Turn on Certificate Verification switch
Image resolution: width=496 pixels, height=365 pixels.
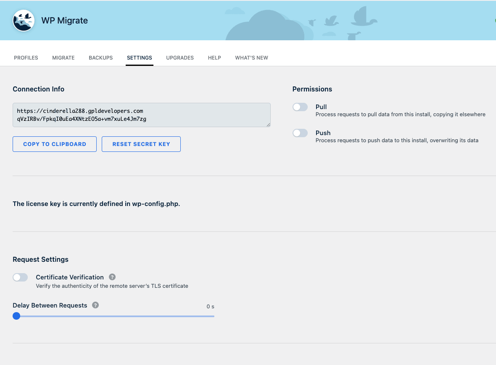pyautogui.click(x=20, y=277)
